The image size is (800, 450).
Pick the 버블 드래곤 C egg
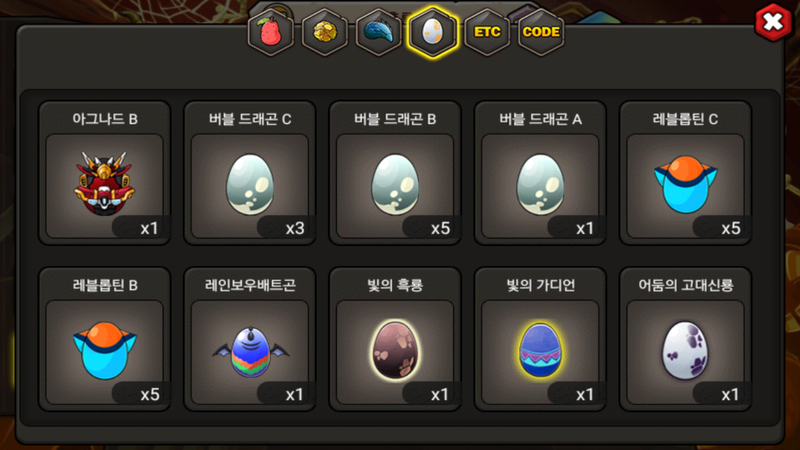click(250, 173)
